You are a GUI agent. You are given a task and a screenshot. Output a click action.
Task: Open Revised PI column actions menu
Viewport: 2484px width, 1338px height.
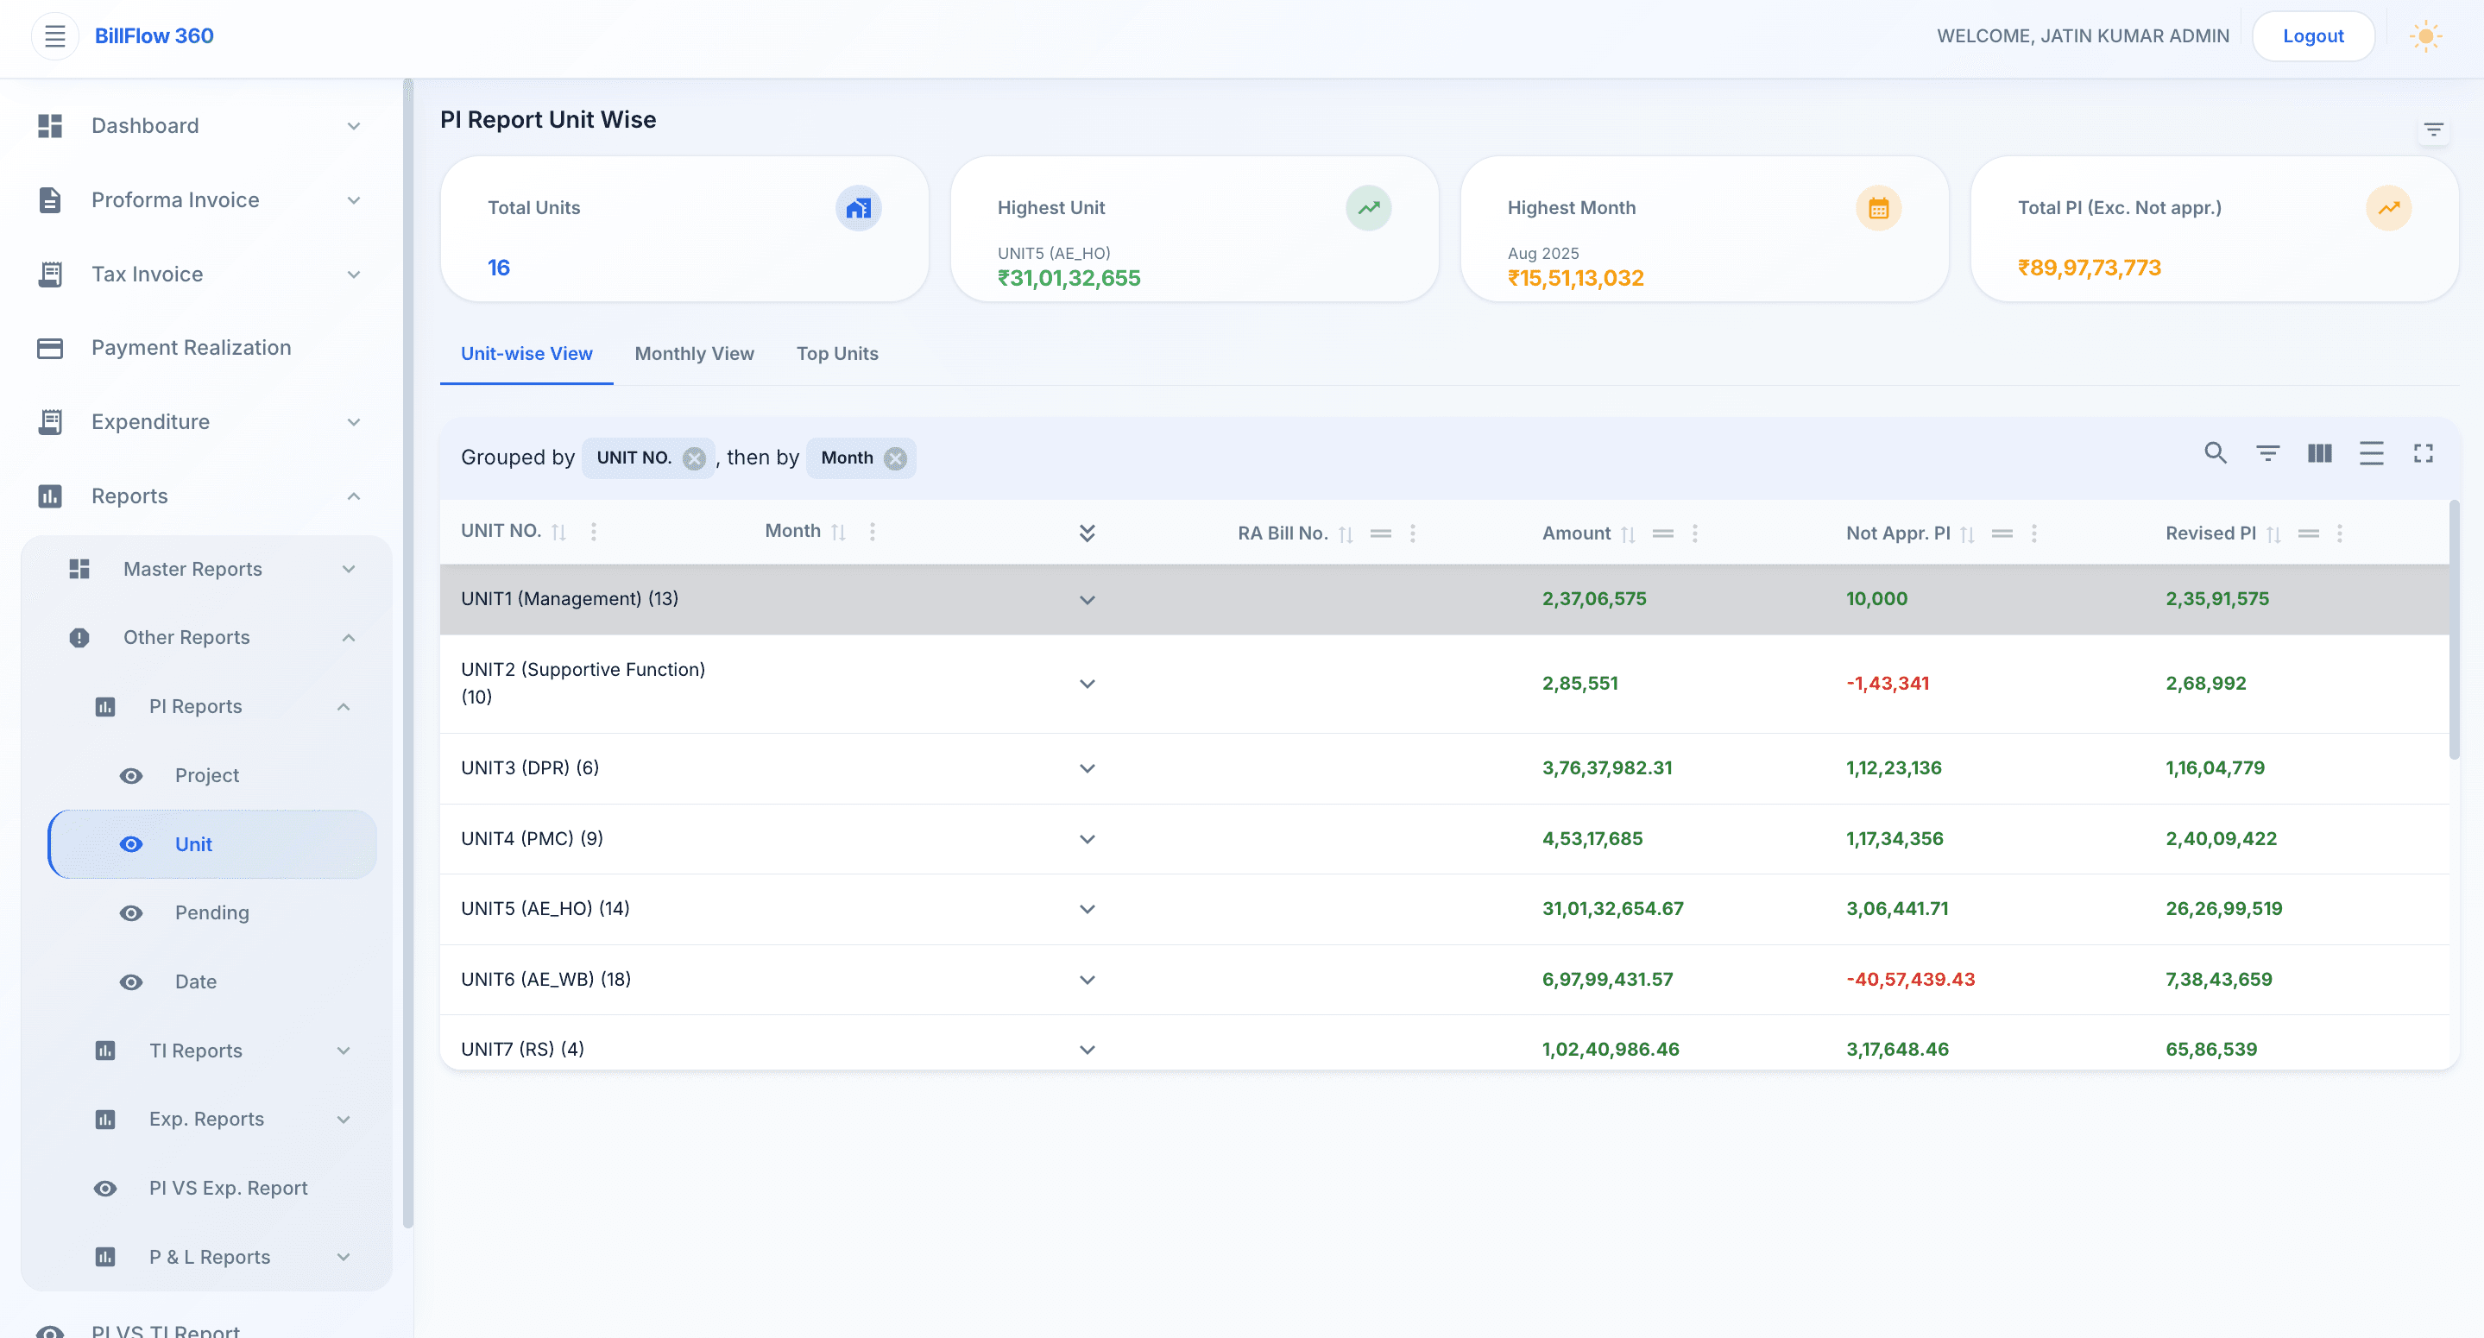tap(2339, 533)
